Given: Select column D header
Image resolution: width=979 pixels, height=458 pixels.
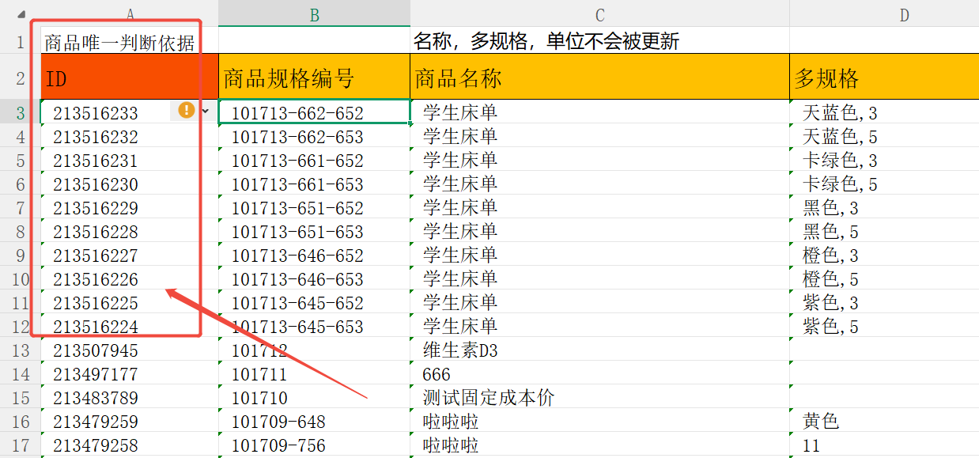Looking at the screenshot, I should click(884, 13).
